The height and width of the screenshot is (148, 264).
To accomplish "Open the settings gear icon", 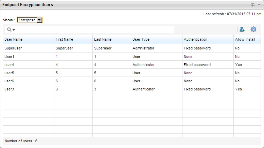I will (x=253, y=30).
